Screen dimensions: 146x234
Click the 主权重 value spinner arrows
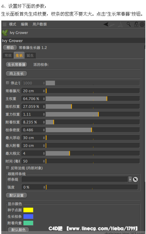point(44,99)
